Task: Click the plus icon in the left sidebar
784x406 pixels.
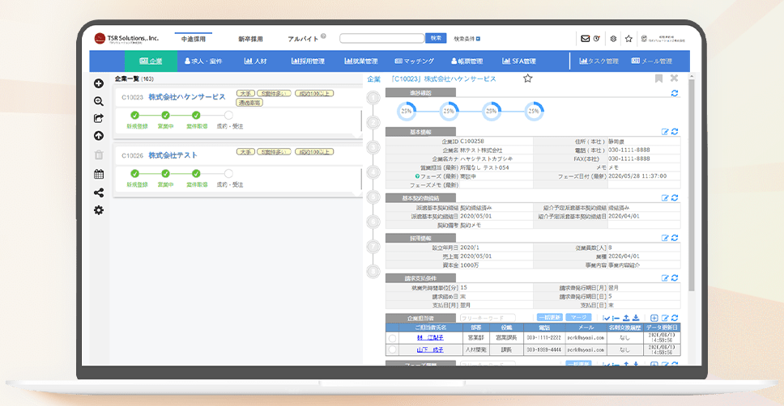Action: [x=99, y=83]
